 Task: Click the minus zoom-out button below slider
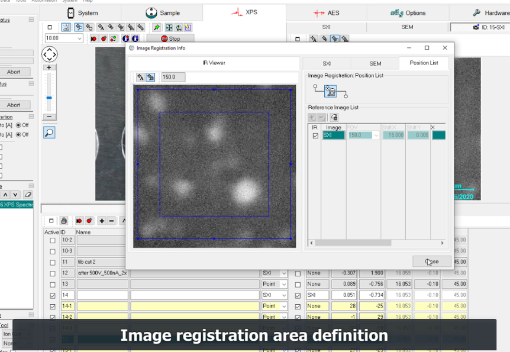[49, 117]
